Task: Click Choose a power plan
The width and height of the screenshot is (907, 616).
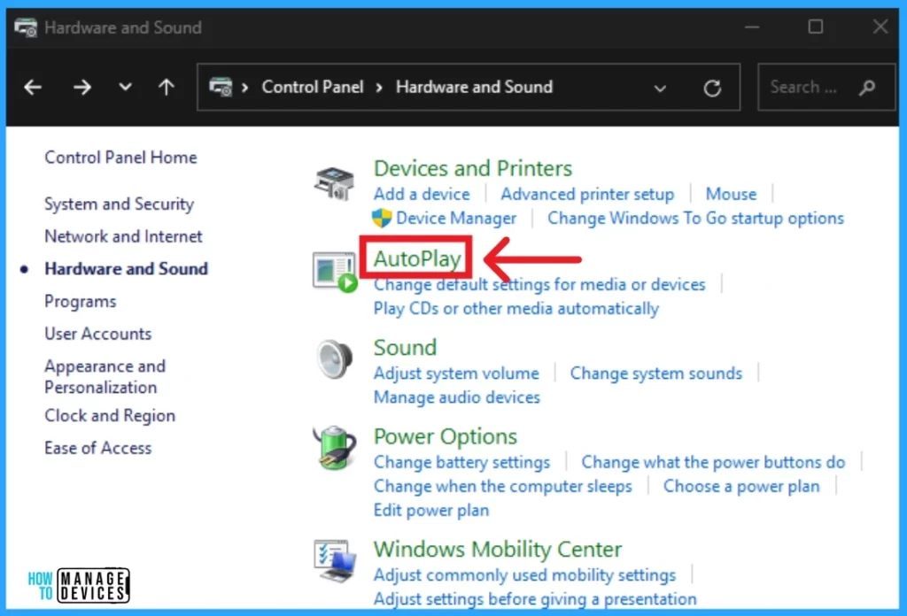Action: coord(741,487)
